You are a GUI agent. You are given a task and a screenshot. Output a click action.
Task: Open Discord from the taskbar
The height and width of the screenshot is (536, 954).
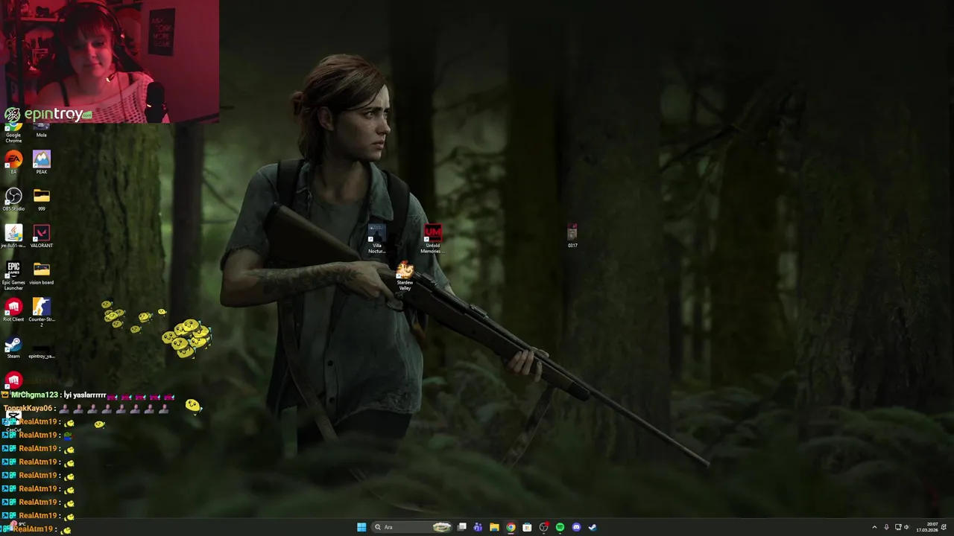pos(576,527)
